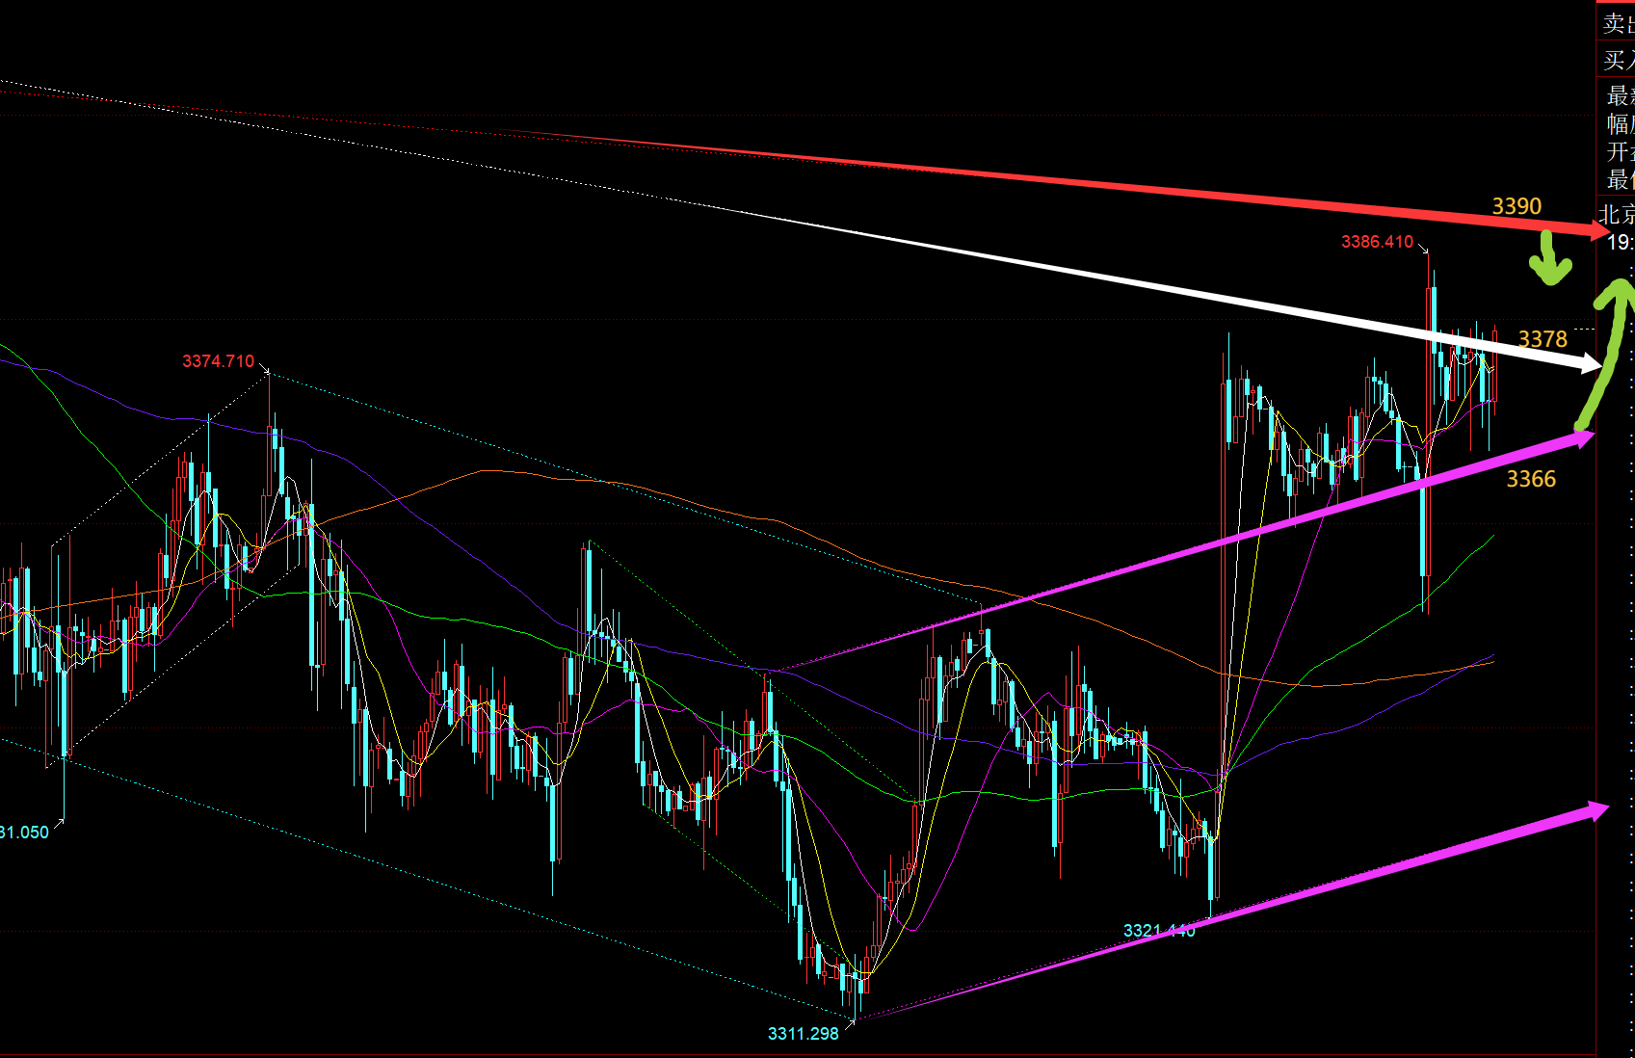Click the 买入 buy row

(1617, 61)
